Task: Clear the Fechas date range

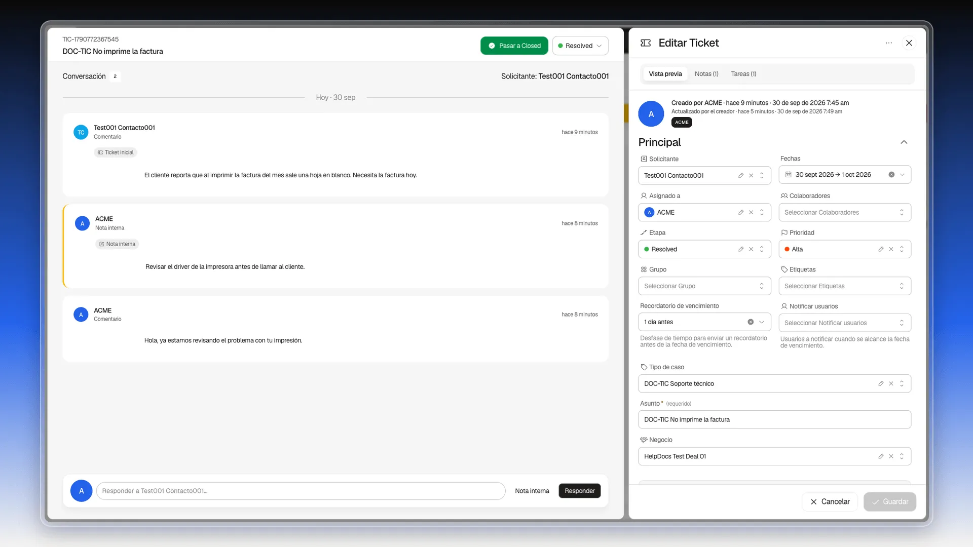Action: [x=891, y=175]
